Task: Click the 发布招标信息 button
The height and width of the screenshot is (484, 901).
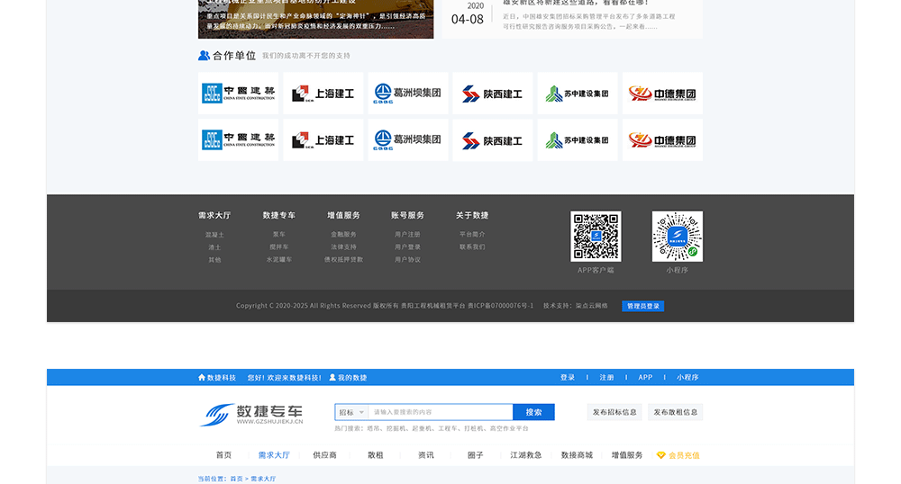Action: tap(614, 412)
